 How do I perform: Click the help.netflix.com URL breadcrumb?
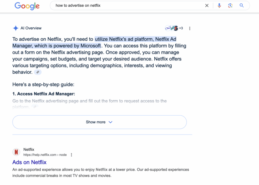pos(45,155)
